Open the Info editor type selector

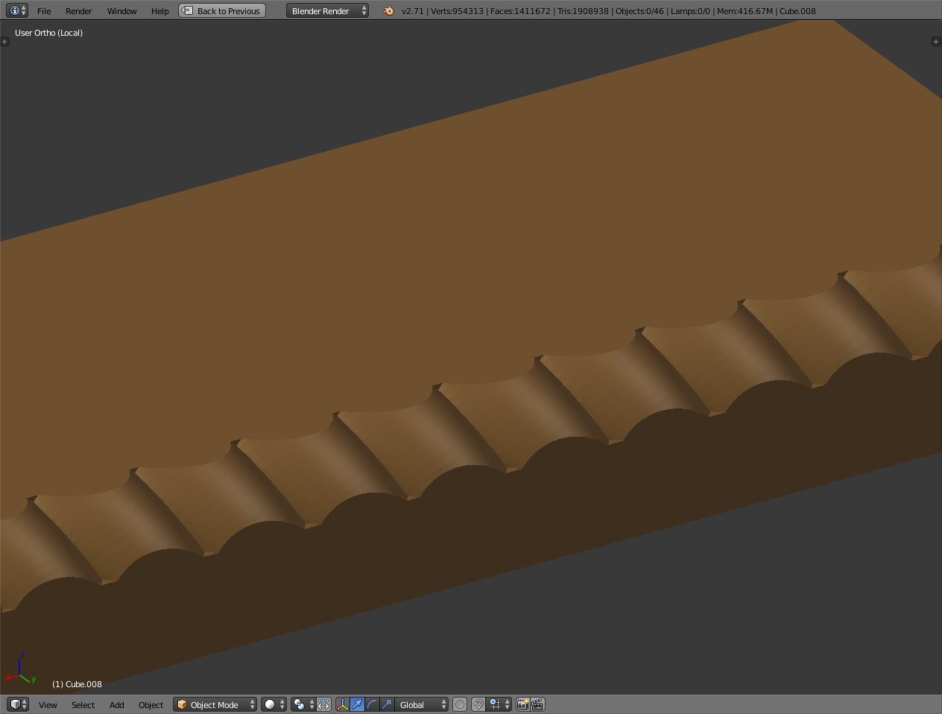(x=17, y=10)
